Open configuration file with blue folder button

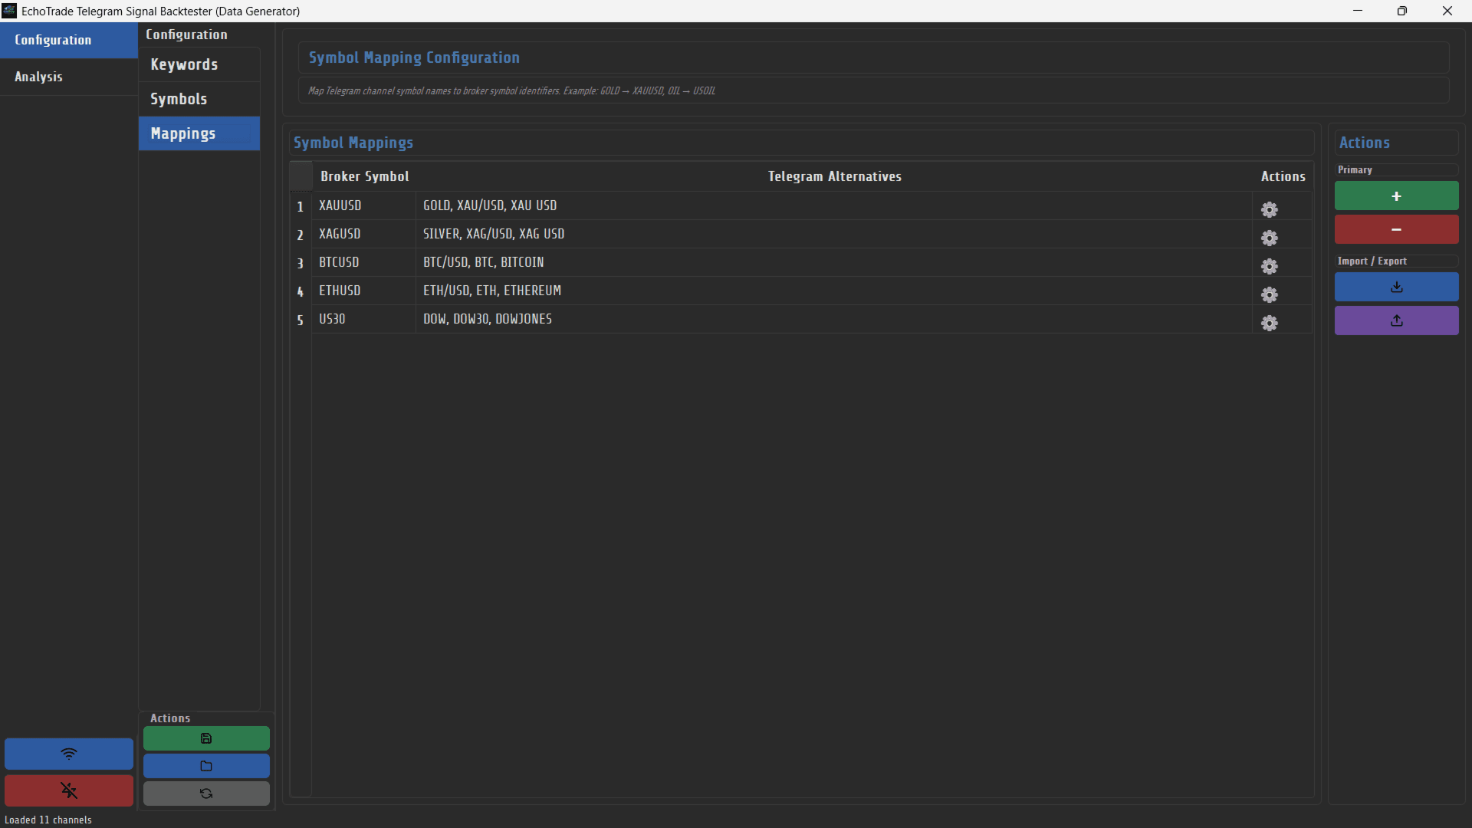pos(206,766)
